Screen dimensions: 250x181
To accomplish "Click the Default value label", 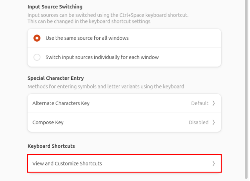I will [199, 103].
